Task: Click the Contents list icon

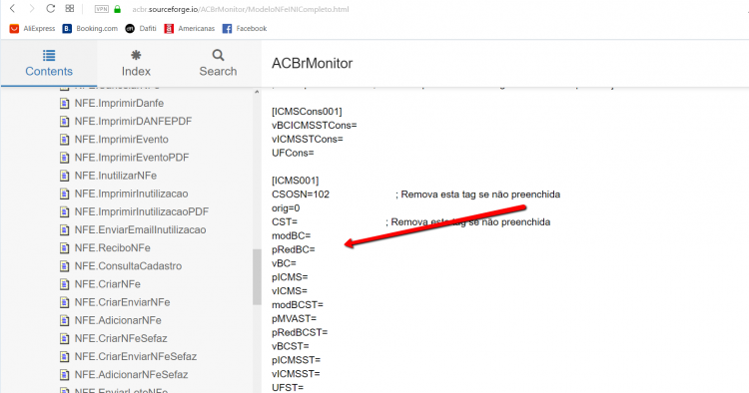Action: (x=49, y=55)
